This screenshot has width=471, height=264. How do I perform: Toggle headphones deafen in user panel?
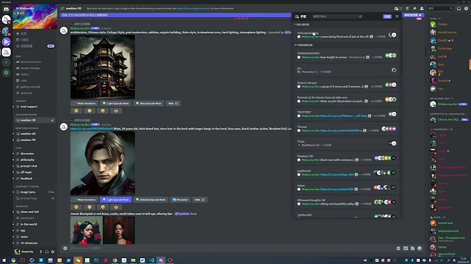(x=46, y=252)
